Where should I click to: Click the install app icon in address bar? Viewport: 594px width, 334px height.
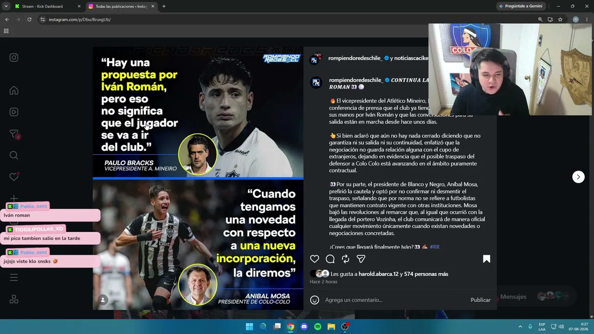[x=550, y=19]
